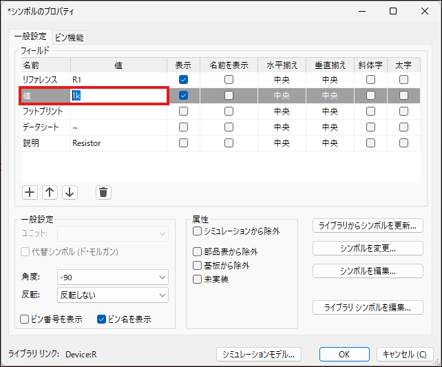Click the move field down arrow icon
This screenshot has width=442, height=367.
coord(70,192)
